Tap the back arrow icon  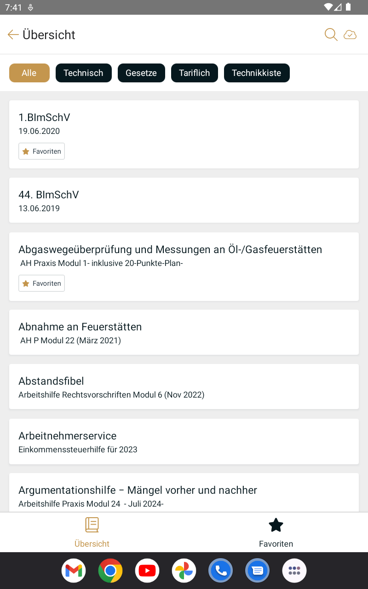pos(13,35)
